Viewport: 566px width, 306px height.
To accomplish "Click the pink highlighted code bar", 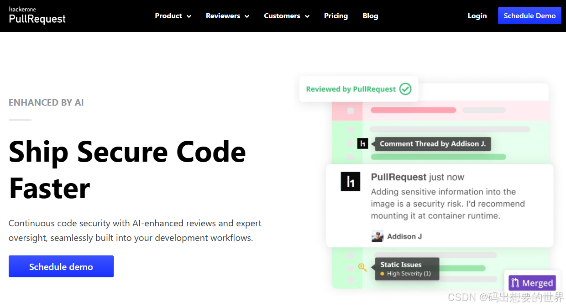I will point(413,110).
